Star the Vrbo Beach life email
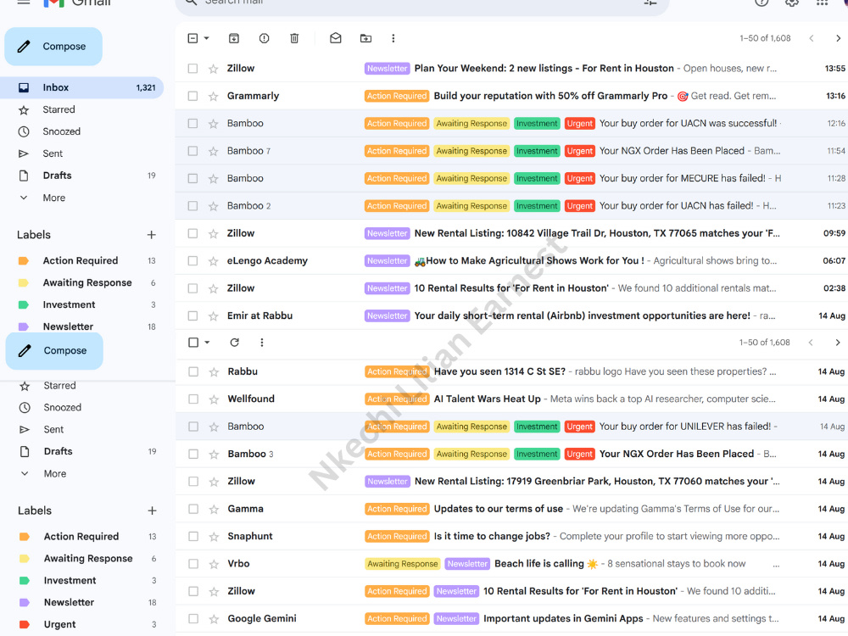Viewport: 848px width, 636px height. click(x=214, y=564)
